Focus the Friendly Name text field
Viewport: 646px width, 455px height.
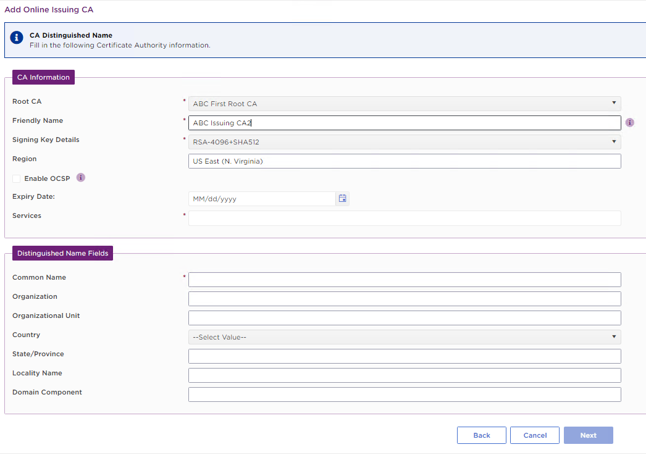pyautogui.click(x=404, y=123)
